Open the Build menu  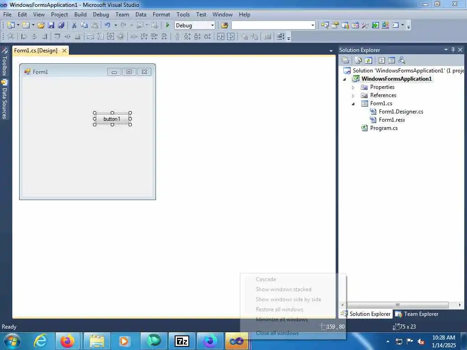pyautogui.click(x=80, y=14)
